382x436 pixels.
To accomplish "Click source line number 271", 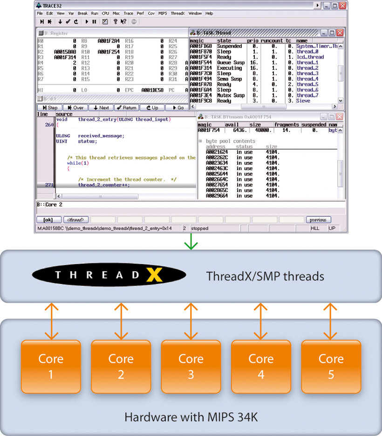I will 49,185.
